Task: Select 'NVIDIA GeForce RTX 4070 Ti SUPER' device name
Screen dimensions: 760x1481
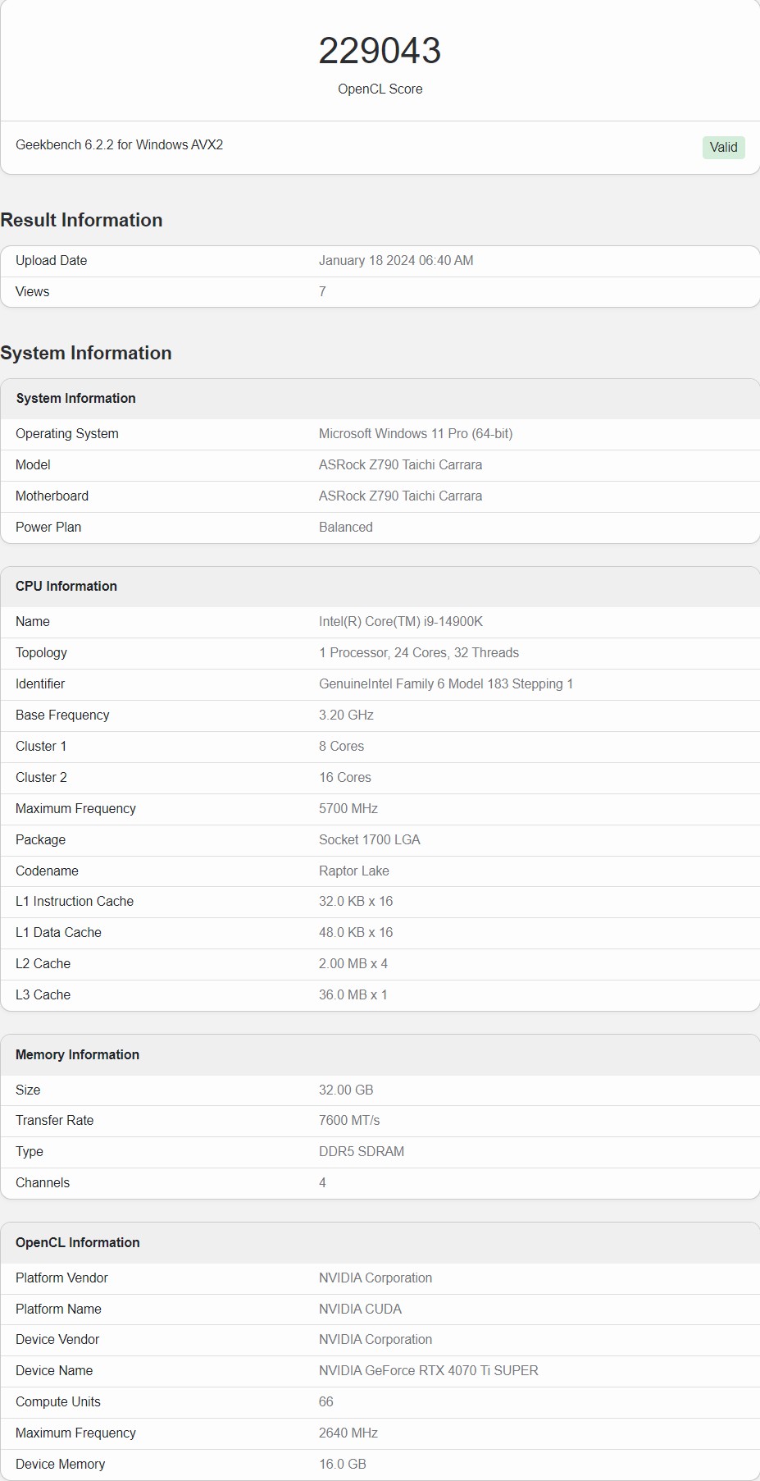Action: coord(429,1370)
